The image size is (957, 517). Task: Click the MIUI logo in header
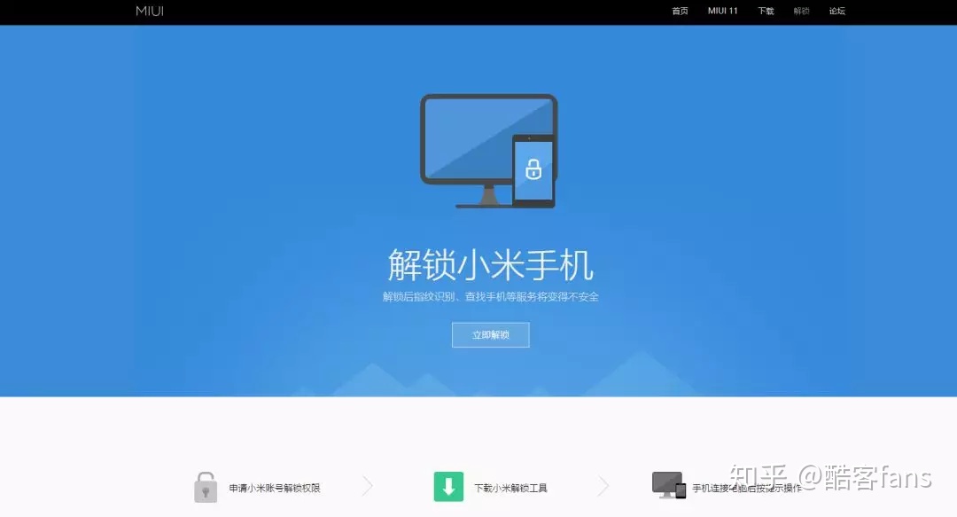[150, 11]
